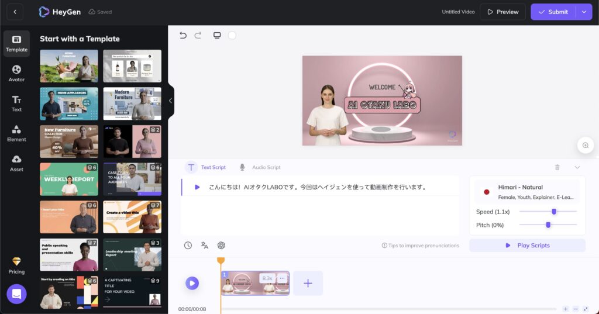Screen dimensions: 599x314
Task: Pick the white background color circle
Action: 232,36
